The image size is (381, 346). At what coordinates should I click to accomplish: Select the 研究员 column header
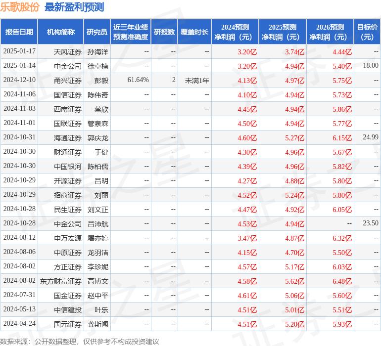tap(97, 32)
